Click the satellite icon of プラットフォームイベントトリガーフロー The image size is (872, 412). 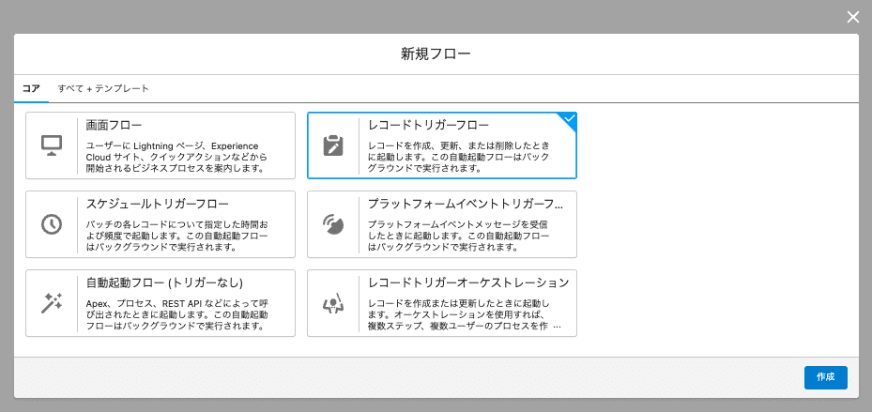(x=333, y=224)
